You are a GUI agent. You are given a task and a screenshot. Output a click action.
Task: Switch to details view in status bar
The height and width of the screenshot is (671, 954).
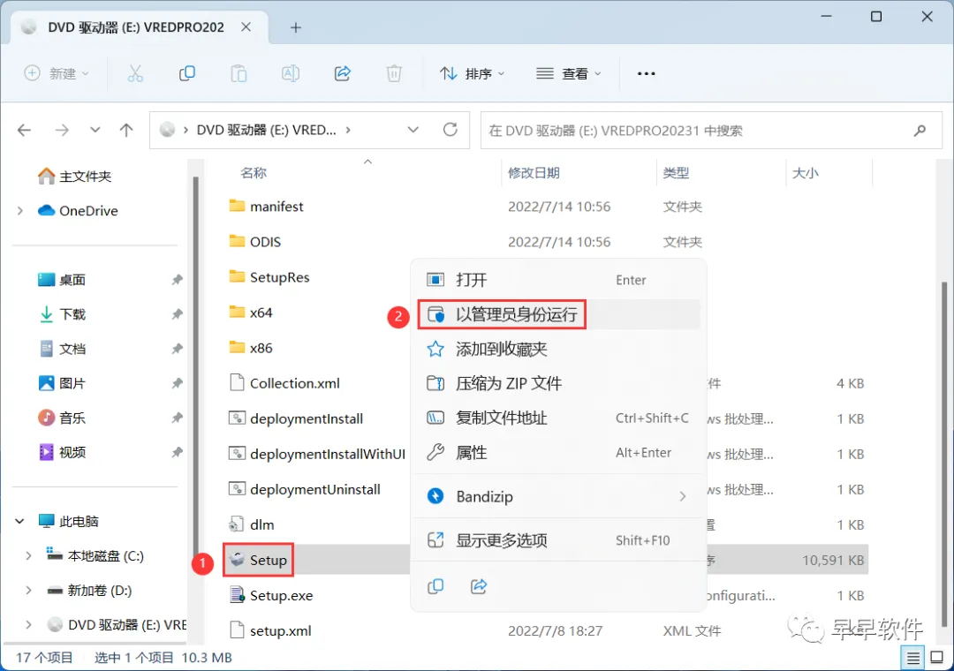pos(913,658)
